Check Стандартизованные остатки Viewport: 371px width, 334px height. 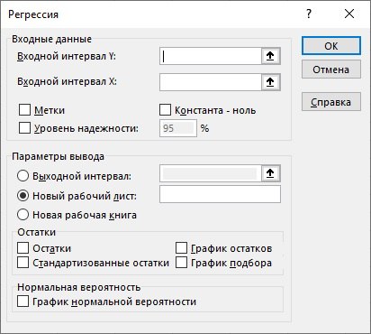pyautogui.click(x=23, y=263)
